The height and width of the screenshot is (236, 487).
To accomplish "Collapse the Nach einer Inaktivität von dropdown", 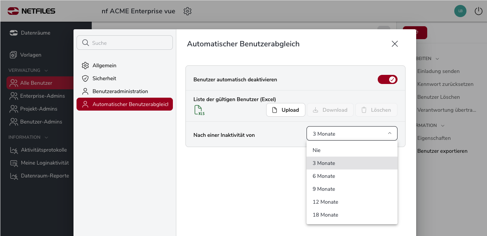I will [x=351, y=133].
